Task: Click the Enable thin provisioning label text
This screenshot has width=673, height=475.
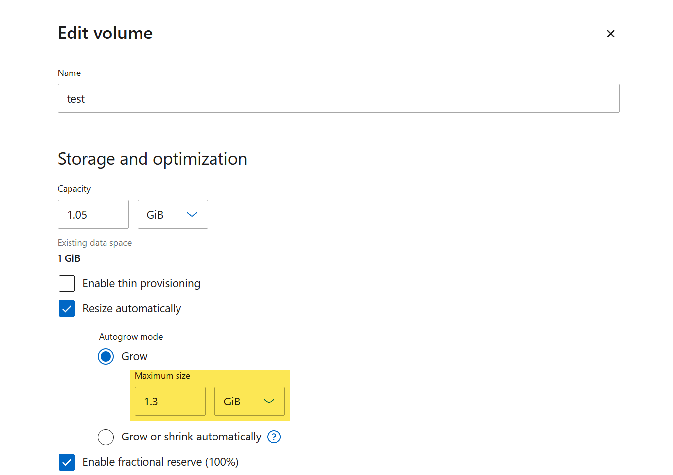Action: pos(141,284)
